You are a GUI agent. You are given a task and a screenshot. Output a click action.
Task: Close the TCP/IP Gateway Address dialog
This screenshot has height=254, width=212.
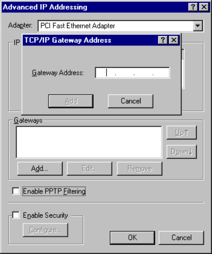[x=174, y=40]
